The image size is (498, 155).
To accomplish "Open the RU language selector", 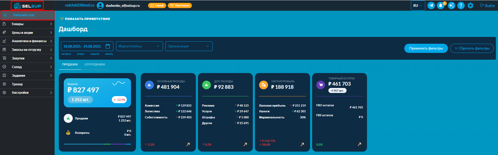I will click(418, 5).
